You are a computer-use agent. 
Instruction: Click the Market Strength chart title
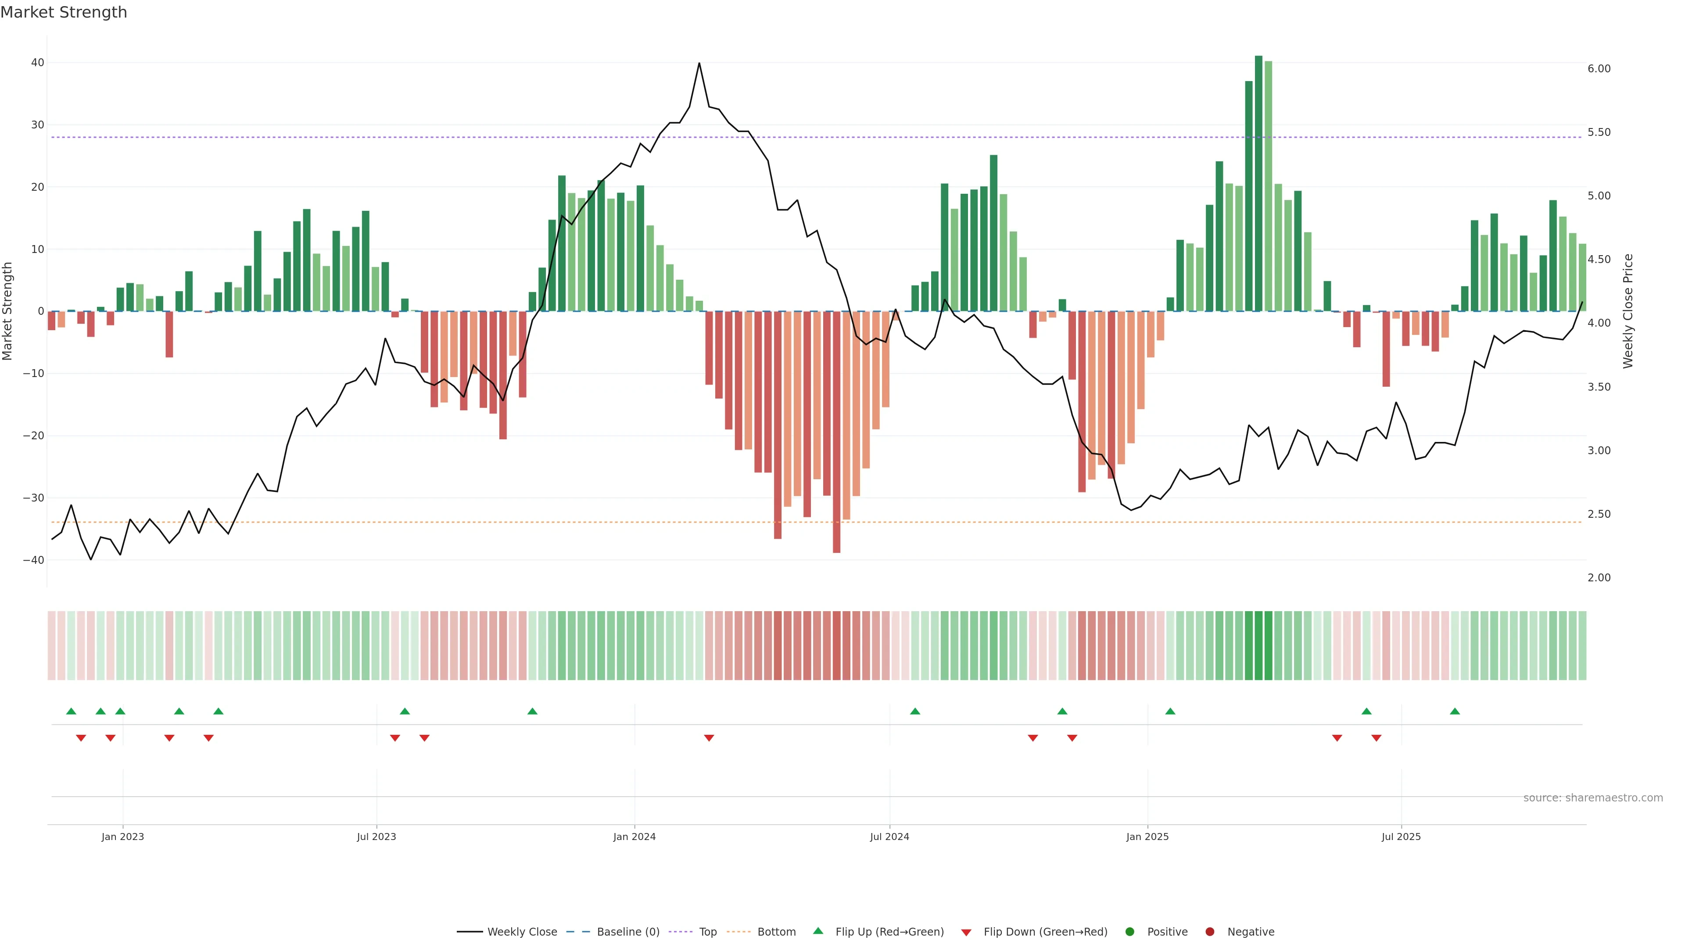pyautogui.click(x=64, y=12)
